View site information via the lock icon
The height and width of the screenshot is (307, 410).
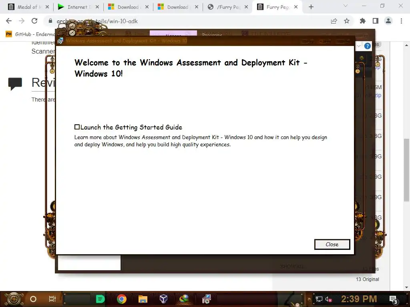pyautogui.click(x=50, y=21)
